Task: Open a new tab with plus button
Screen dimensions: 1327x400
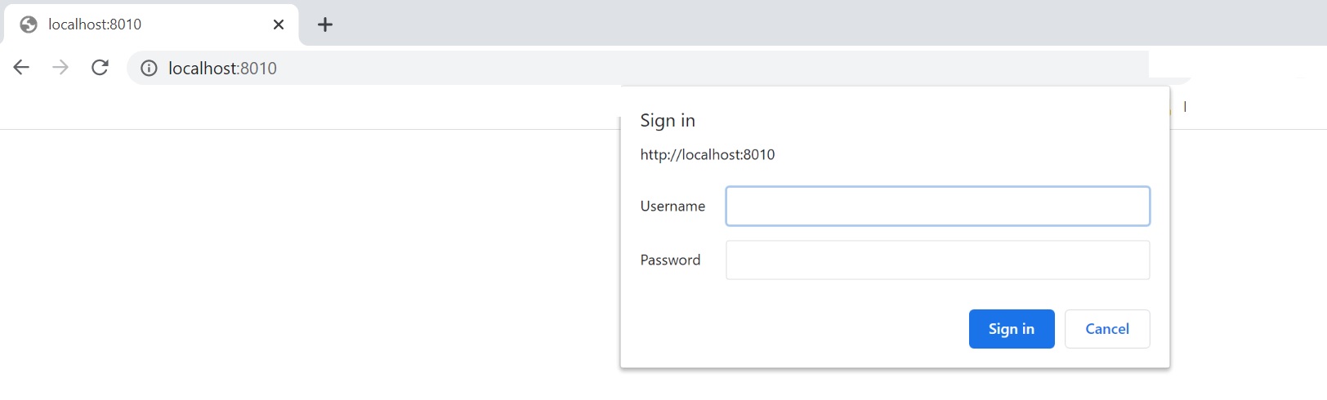Action: [325, 24]
